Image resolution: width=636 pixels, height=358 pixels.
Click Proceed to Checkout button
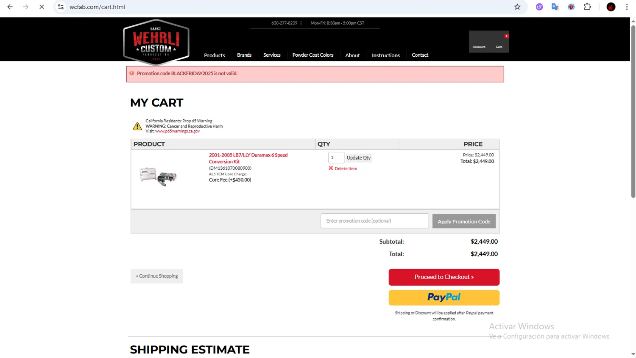(x=444, y=277)
